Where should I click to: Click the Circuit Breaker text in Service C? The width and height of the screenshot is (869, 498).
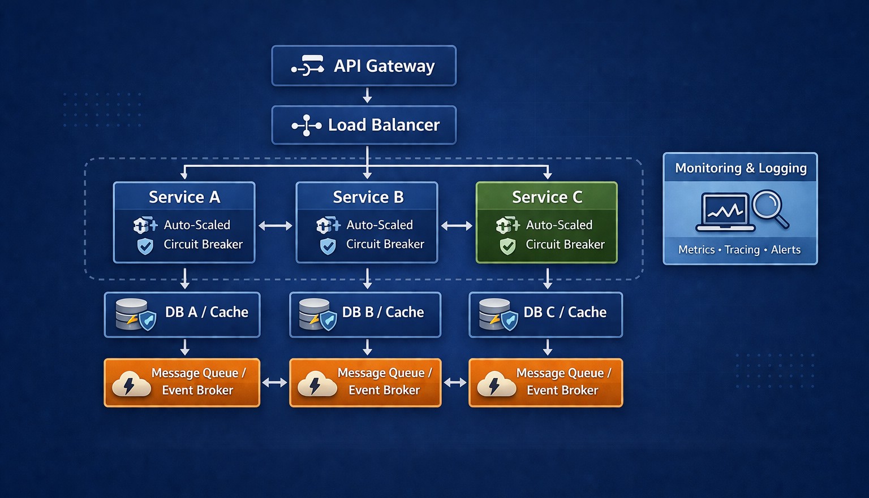tap(565, 244)
